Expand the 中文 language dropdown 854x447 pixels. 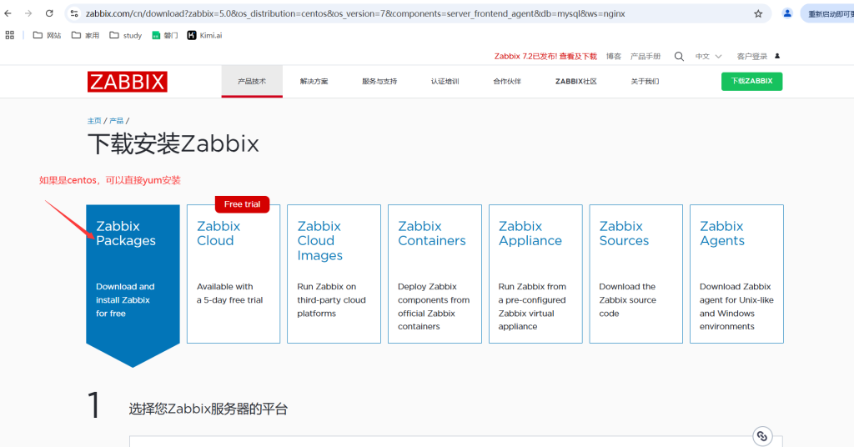pyautogui.click(x=708, y=56)
